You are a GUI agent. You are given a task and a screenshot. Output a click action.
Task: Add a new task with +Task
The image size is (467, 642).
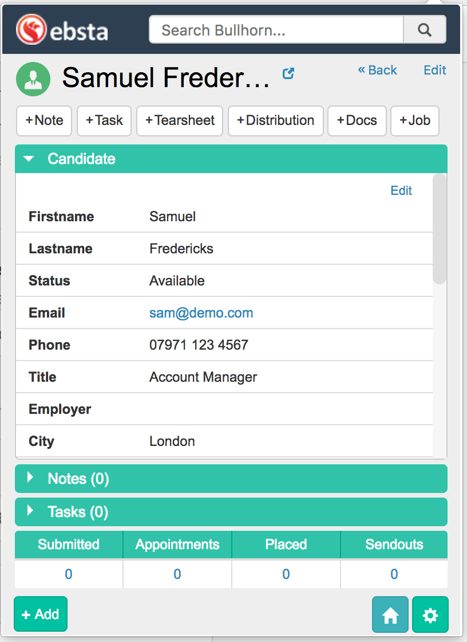(x=104, y=121)
